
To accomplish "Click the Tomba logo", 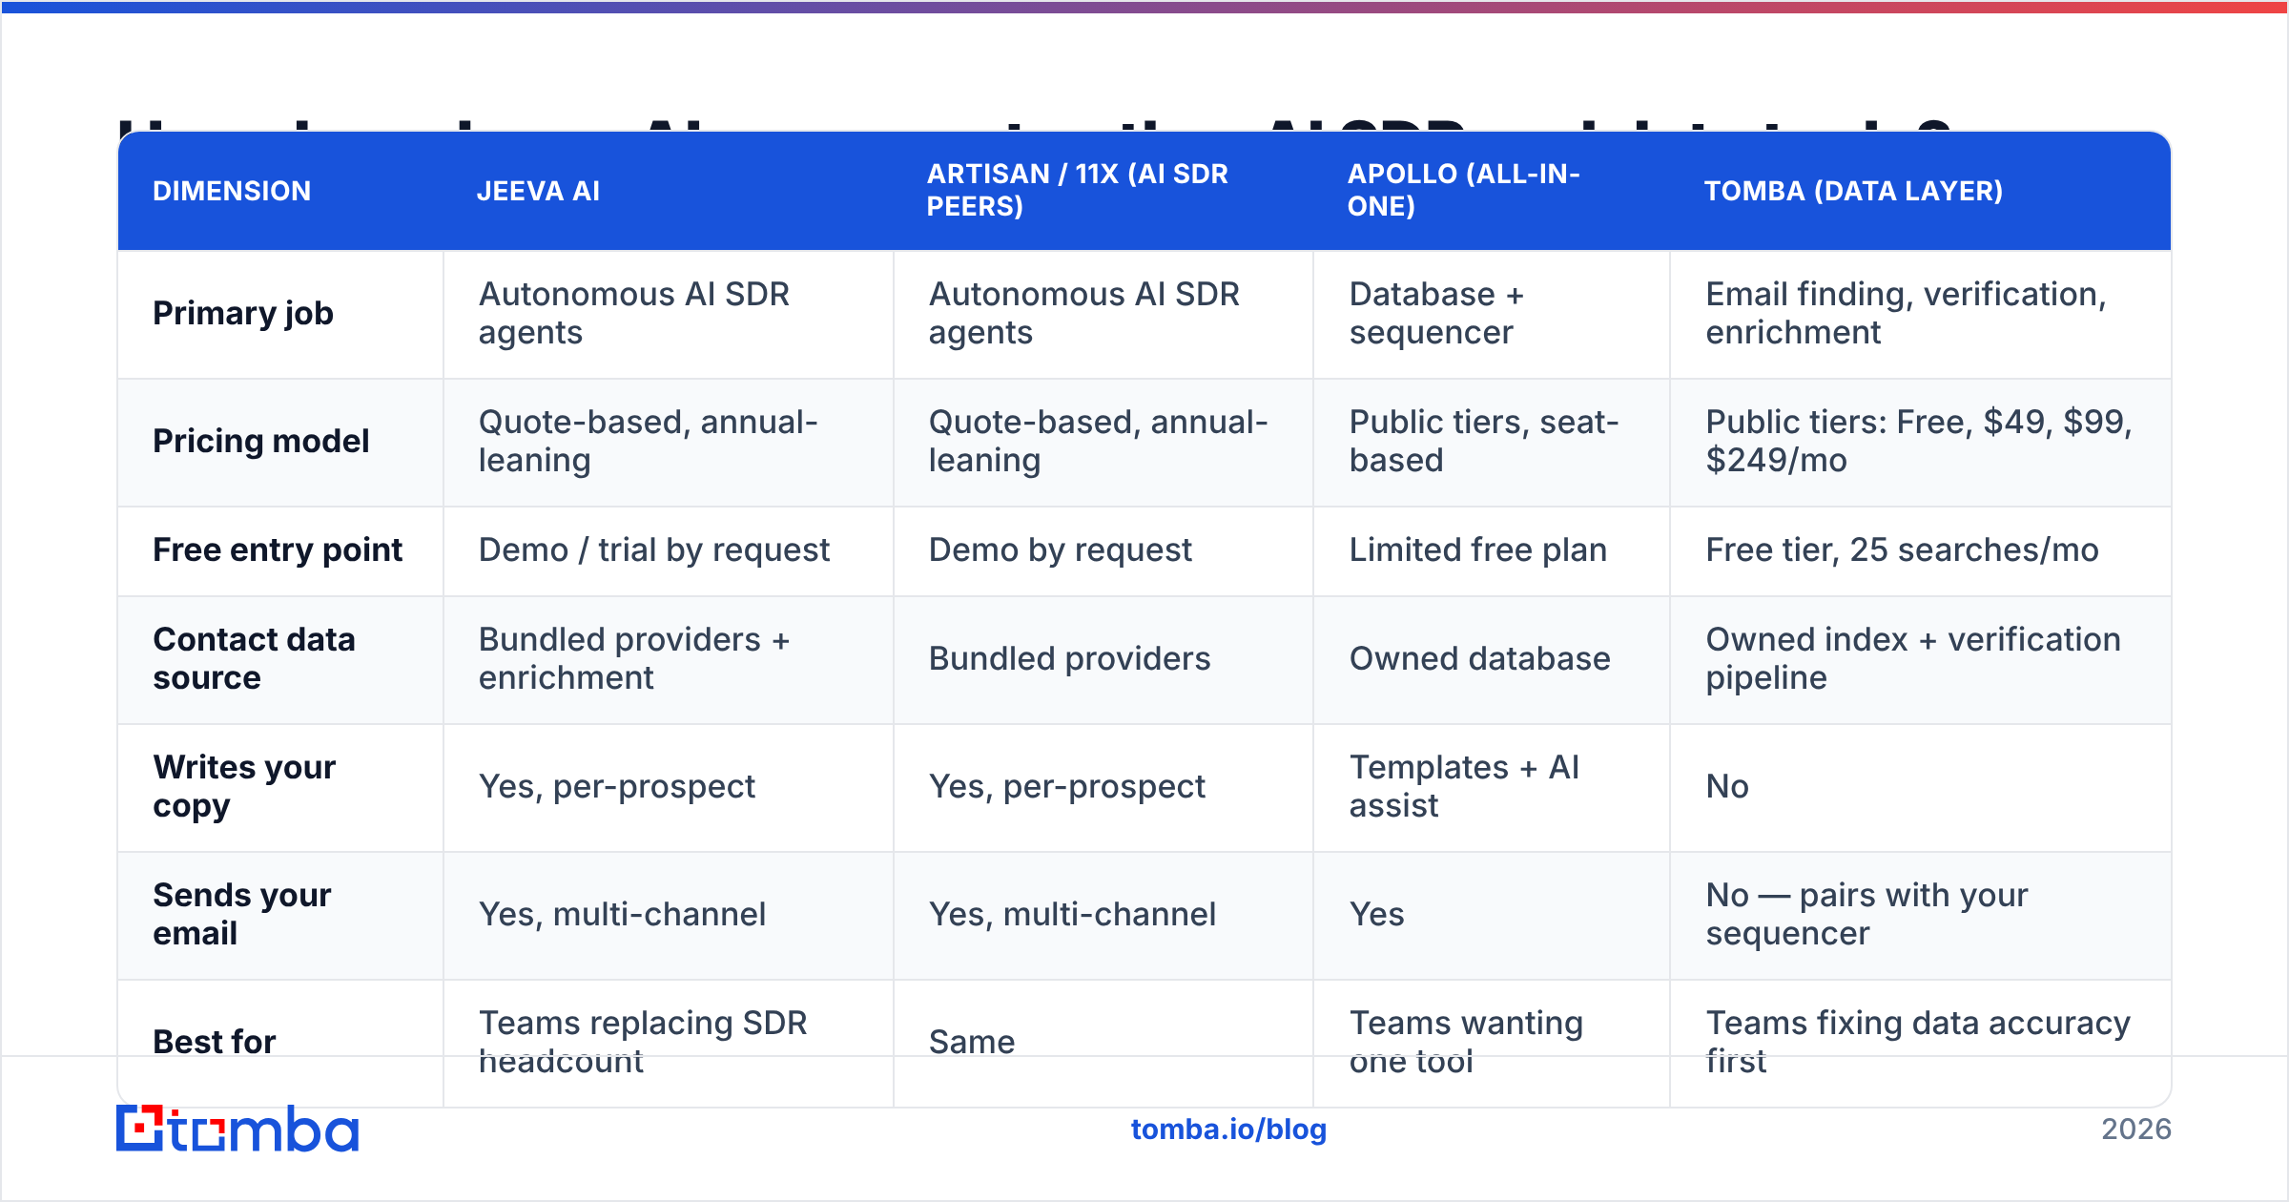I will click(237, 1129).
